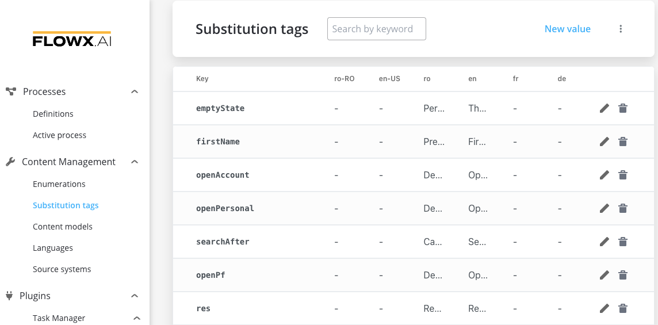
Task: Edit the searchAfter substitution tag
Action: coord(605,242)
